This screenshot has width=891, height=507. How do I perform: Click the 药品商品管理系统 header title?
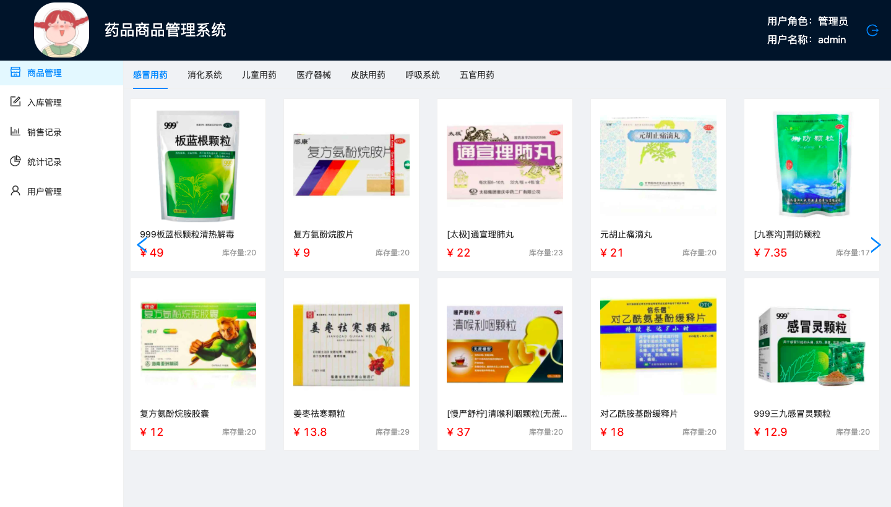pos(166,30)
